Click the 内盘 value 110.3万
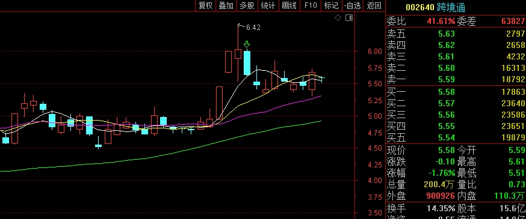526x219 pixels. (x=510, y=196)
